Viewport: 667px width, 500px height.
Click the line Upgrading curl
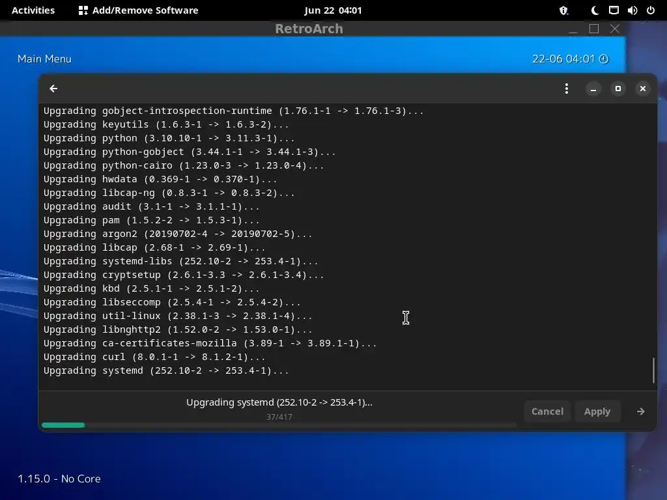point(154,357)
